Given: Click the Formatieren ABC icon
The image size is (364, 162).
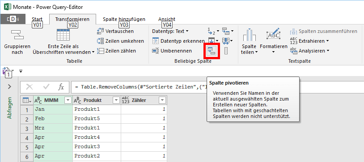Looking at the screenshot, I should [274, 34].
